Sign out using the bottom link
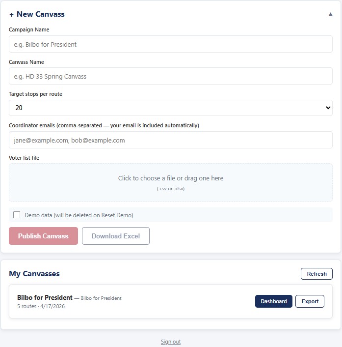 coord(170,342)
